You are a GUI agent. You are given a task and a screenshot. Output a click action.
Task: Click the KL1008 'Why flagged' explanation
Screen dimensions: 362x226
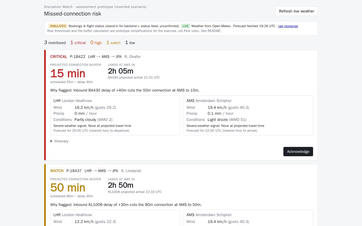pos(126,205)
